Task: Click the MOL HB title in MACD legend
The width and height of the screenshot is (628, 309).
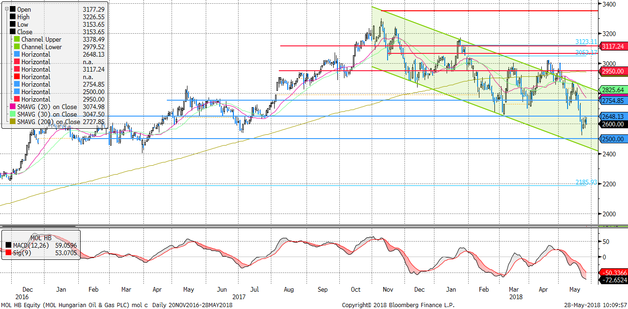Action: [x=41, y=237]
